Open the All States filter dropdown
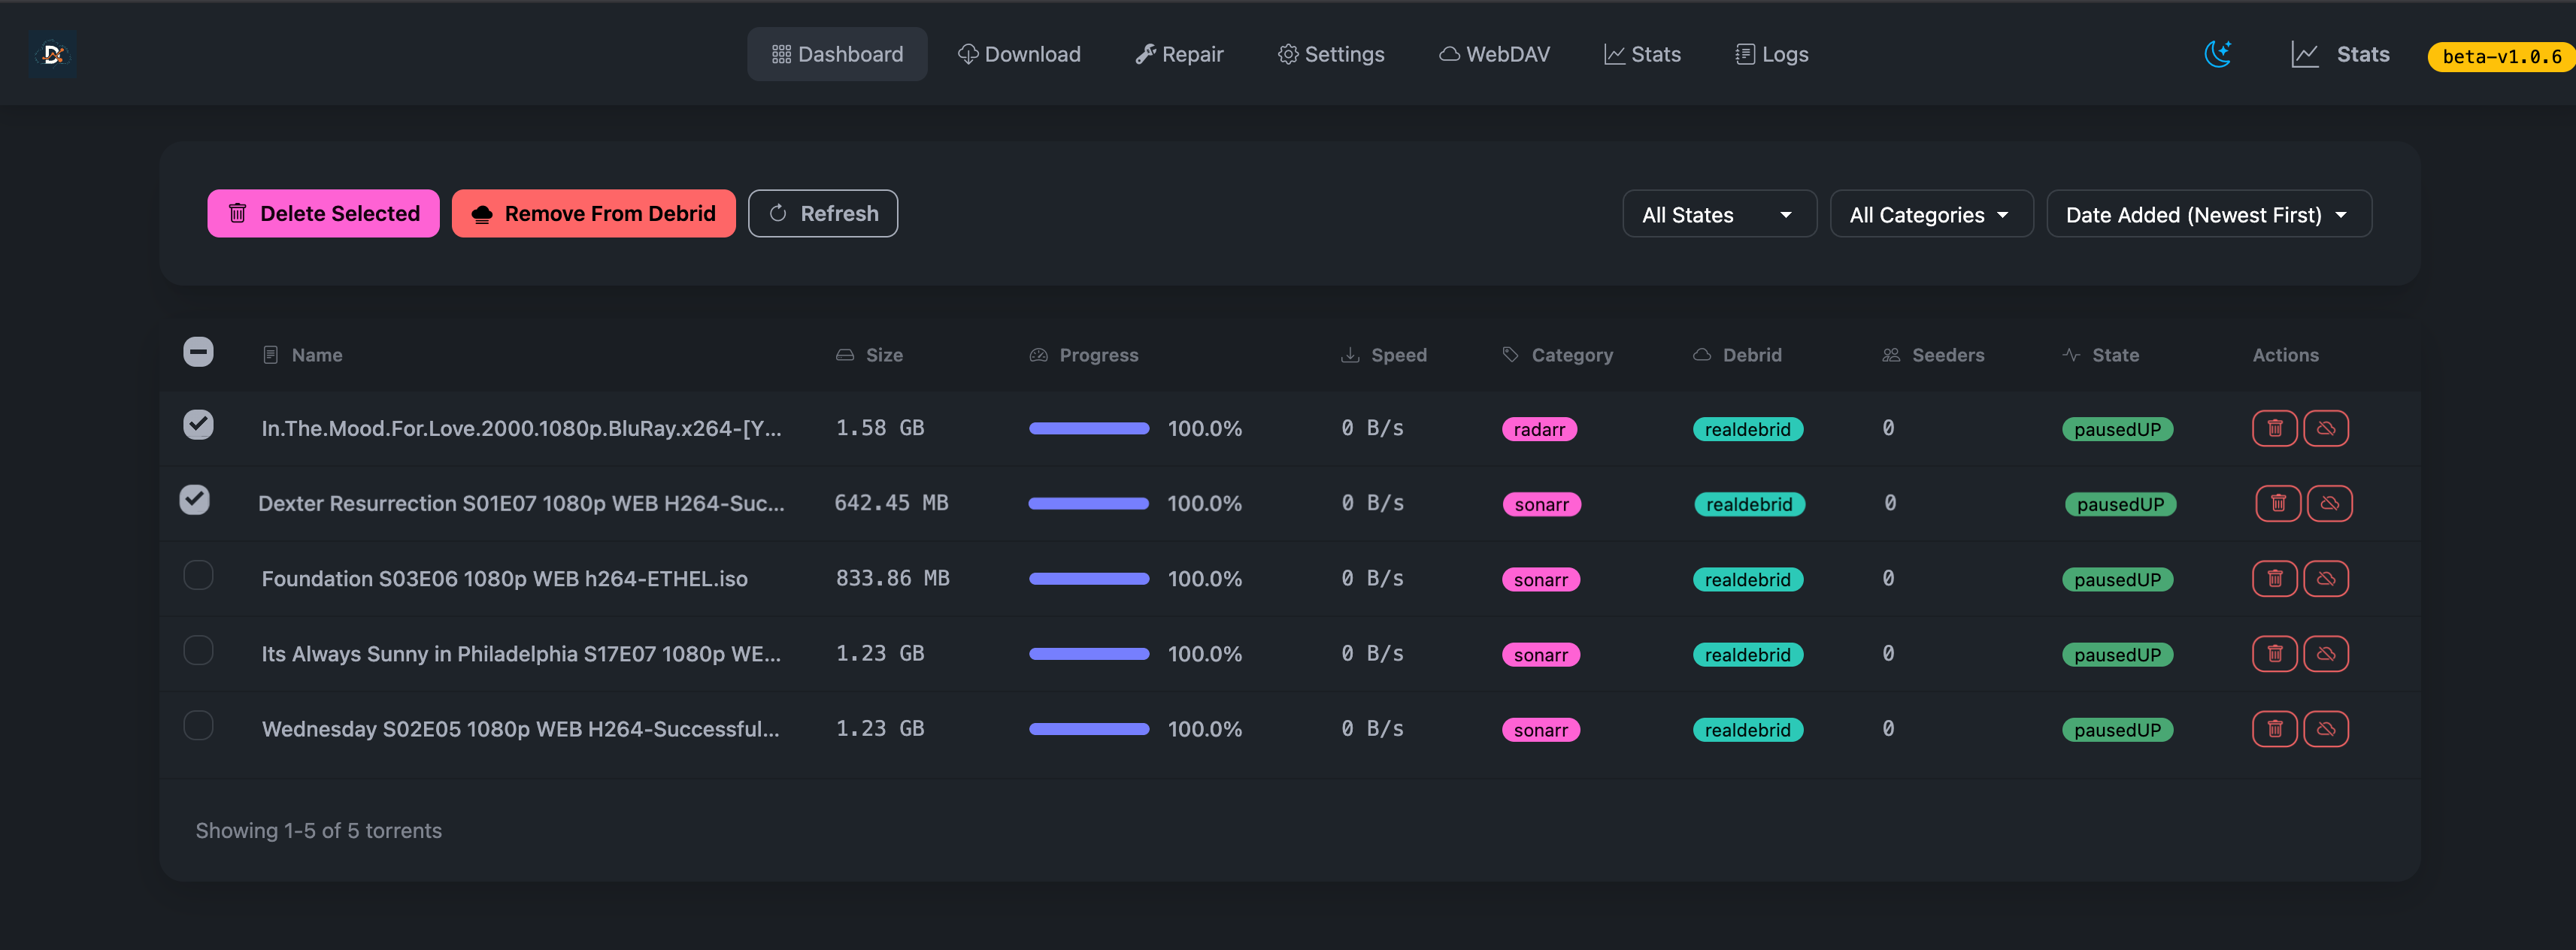 pos(1719,213)
